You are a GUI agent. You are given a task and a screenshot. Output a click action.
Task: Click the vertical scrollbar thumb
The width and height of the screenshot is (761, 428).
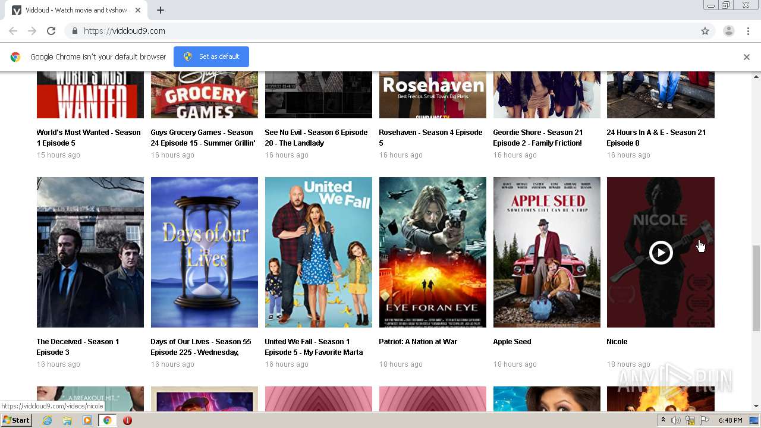click(x=756, y=288)
